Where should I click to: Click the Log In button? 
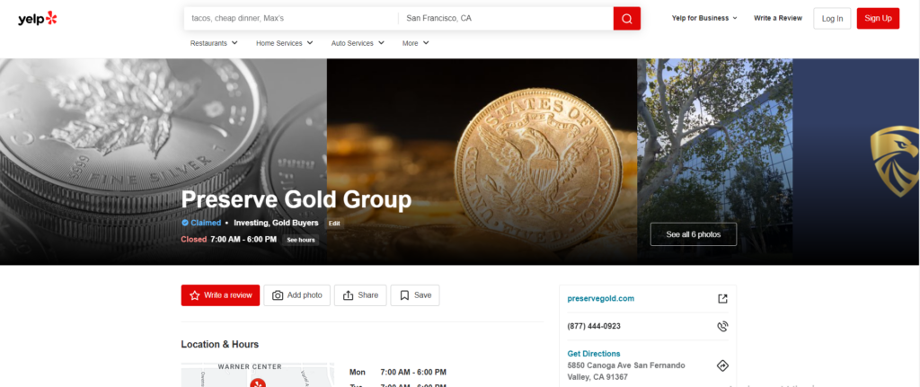coord(832,19)
